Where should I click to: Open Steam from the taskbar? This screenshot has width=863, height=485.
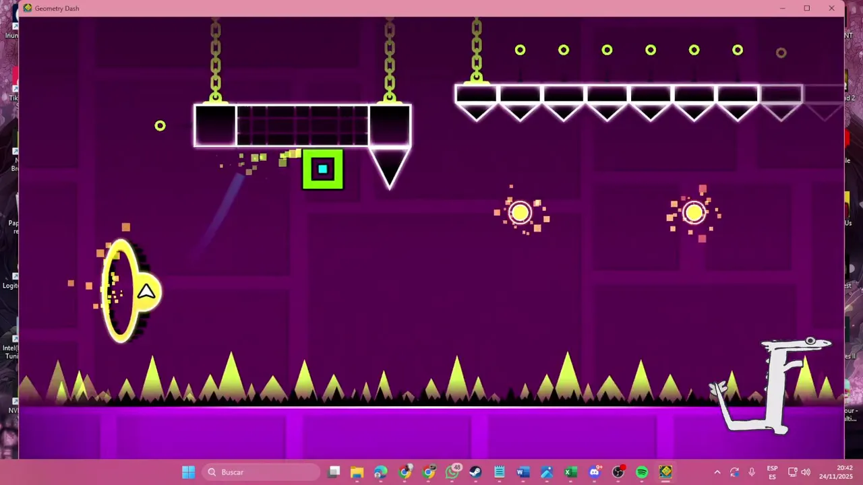[x=475, y=472]
